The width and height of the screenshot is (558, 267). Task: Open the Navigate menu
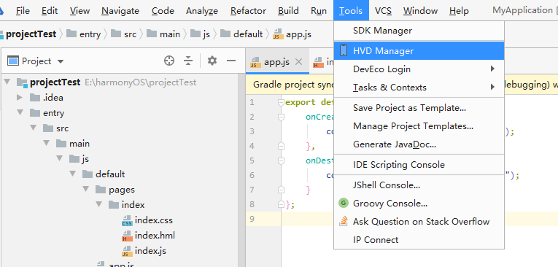(120, 11)
